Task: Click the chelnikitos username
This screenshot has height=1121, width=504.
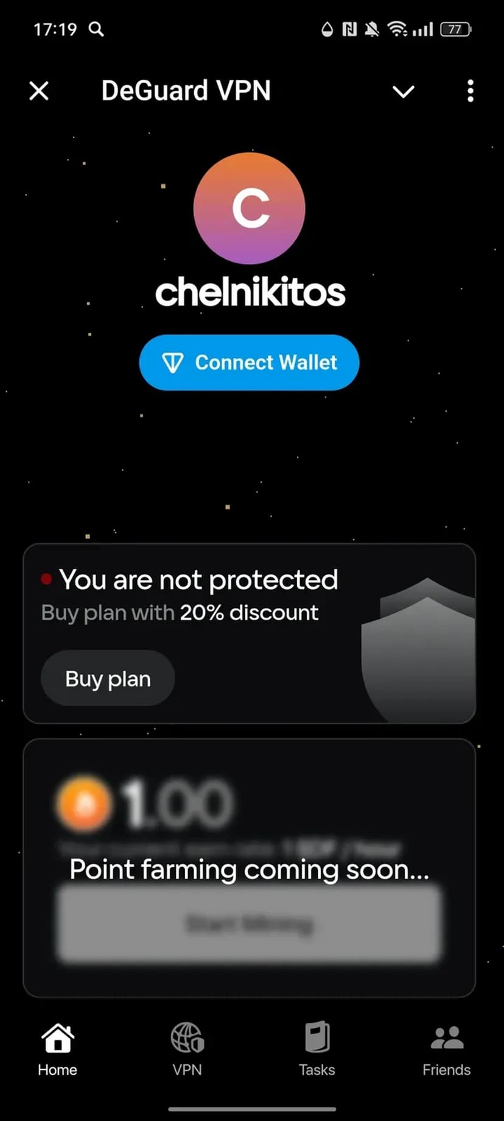Action: (250, 292)
